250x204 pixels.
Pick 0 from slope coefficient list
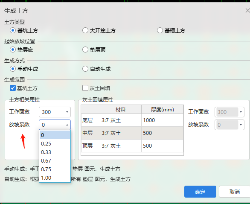[55, 135]
